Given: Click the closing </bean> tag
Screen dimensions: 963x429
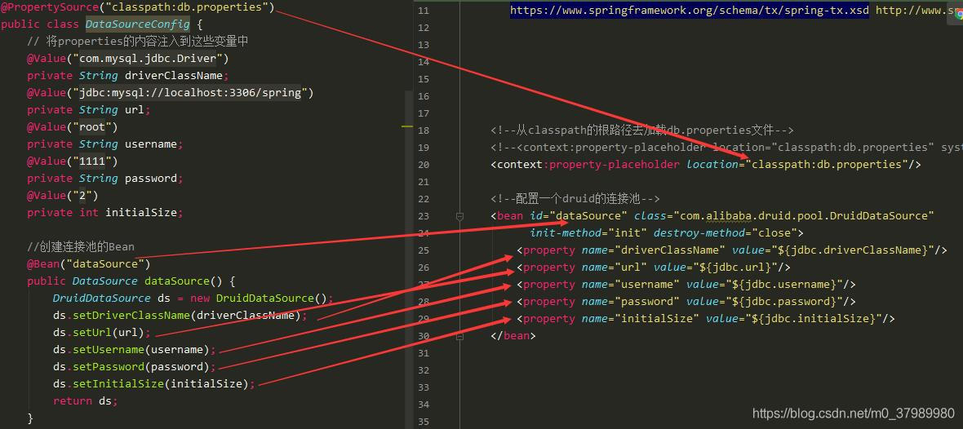Looking at the screenshot, I should click(x=513, y=336).
